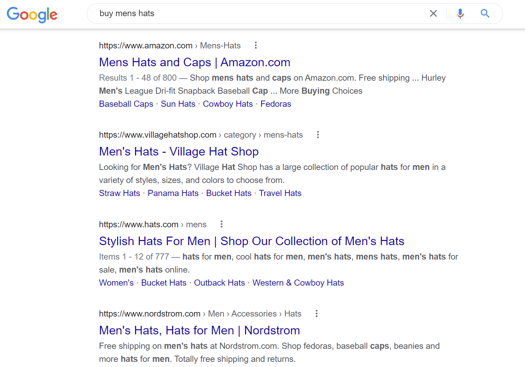Open the three-dot menu for Amazon result
The width and height of the screenshot is (525, 367).
coord(256,45)
